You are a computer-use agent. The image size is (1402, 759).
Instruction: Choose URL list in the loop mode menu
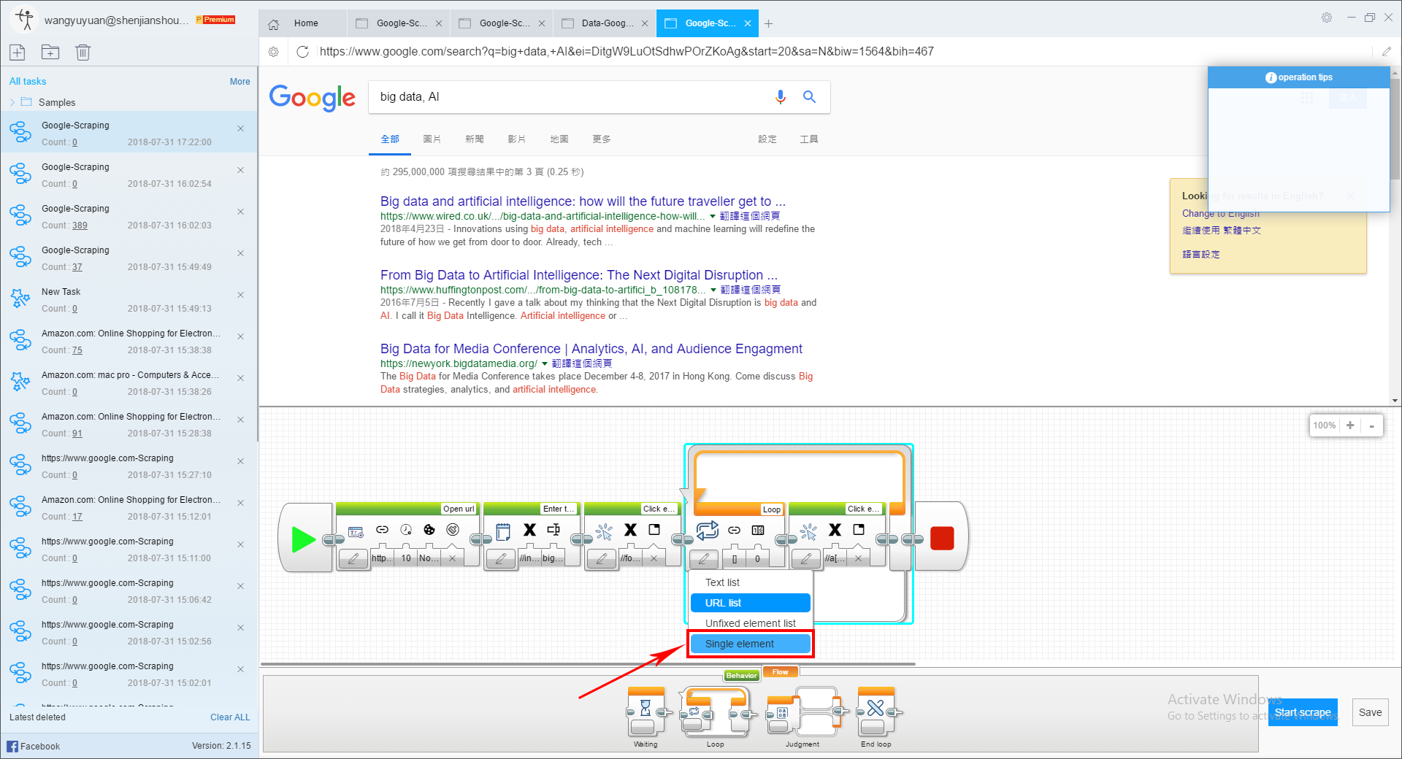coord(751,603)
